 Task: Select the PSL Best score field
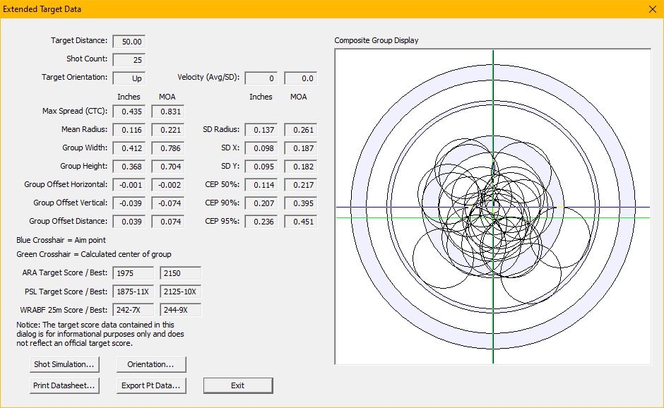coord(180,292)
